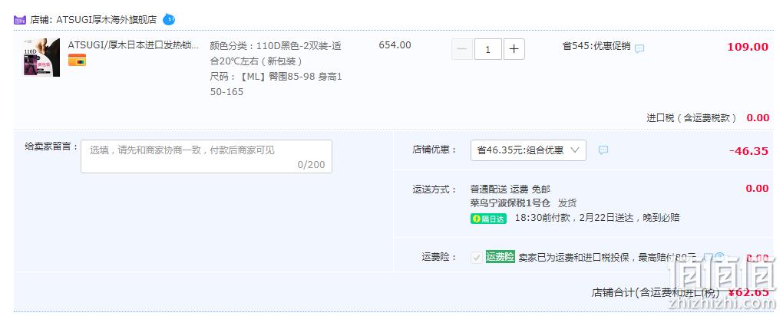Click the info icon next to store discount dropdown
This screenshot has height=316, width=783.
[603, 150]
